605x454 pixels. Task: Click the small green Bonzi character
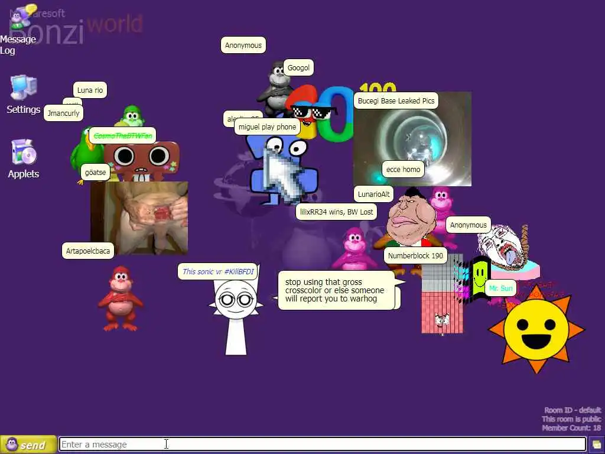click(132, 116)
